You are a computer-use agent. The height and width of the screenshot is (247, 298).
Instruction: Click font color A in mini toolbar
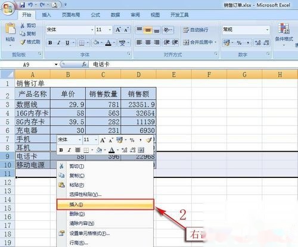tap(112, 150)
